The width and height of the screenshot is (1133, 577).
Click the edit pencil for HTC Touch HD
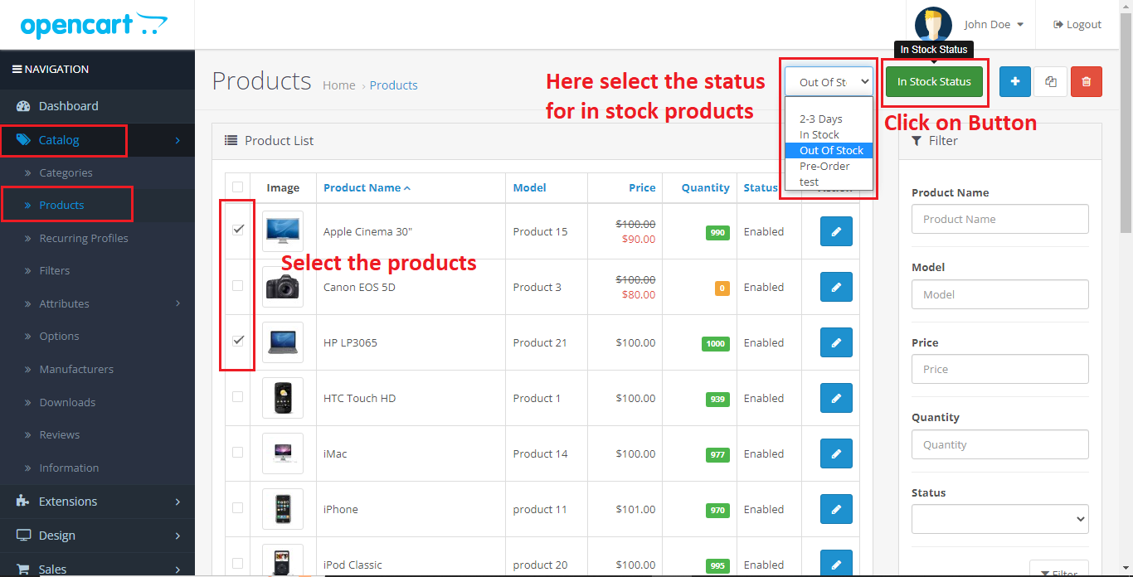point(836,399)
